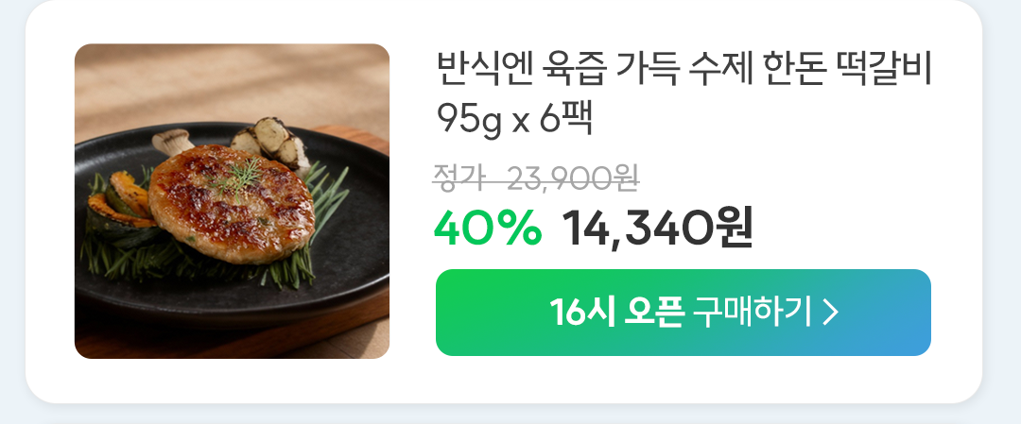Open the tteokgalbi product thumbnail image
1021x424 pixels.
coord(232,201)
